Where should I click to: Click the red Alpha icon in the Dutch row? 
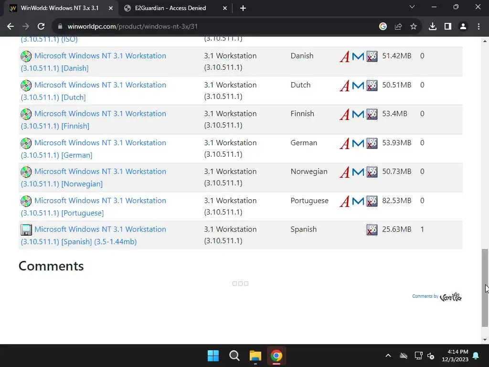click(345, 86)
